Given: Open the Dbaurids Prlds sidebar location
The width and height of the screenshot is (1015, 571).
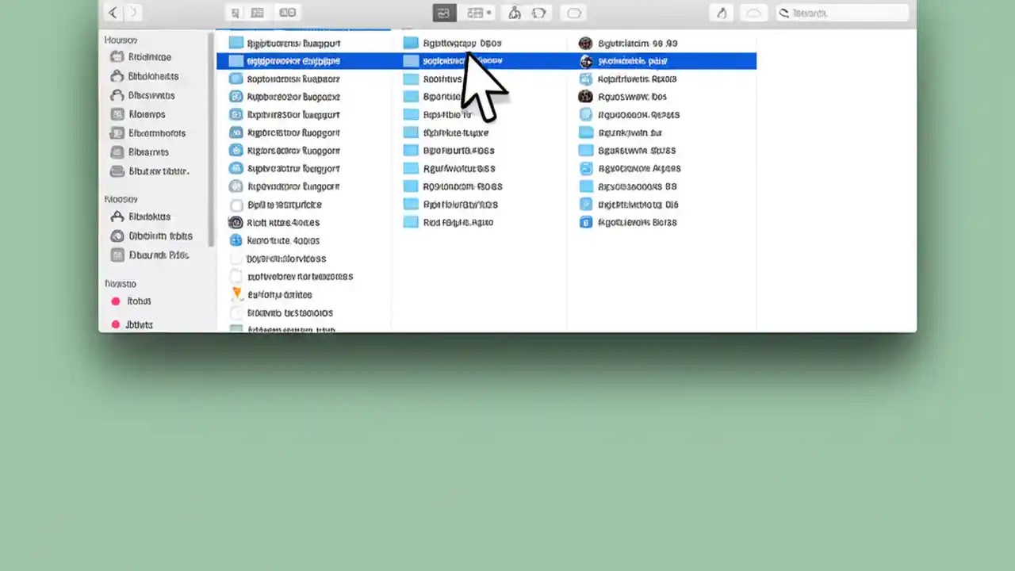Looking at the screenshot, I should 158,255.
